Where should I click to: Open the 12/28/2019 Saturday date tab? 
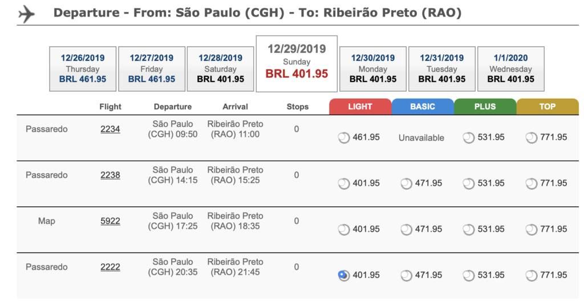pos(221,69)
